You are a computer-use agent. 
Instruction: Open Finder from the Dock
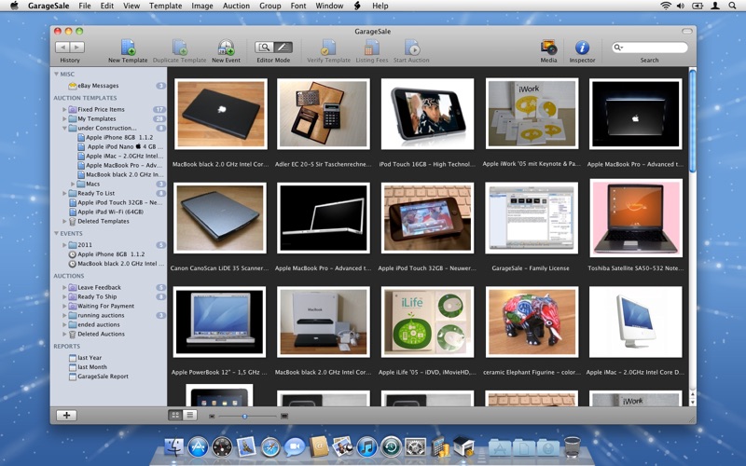(x=174, y=447)
